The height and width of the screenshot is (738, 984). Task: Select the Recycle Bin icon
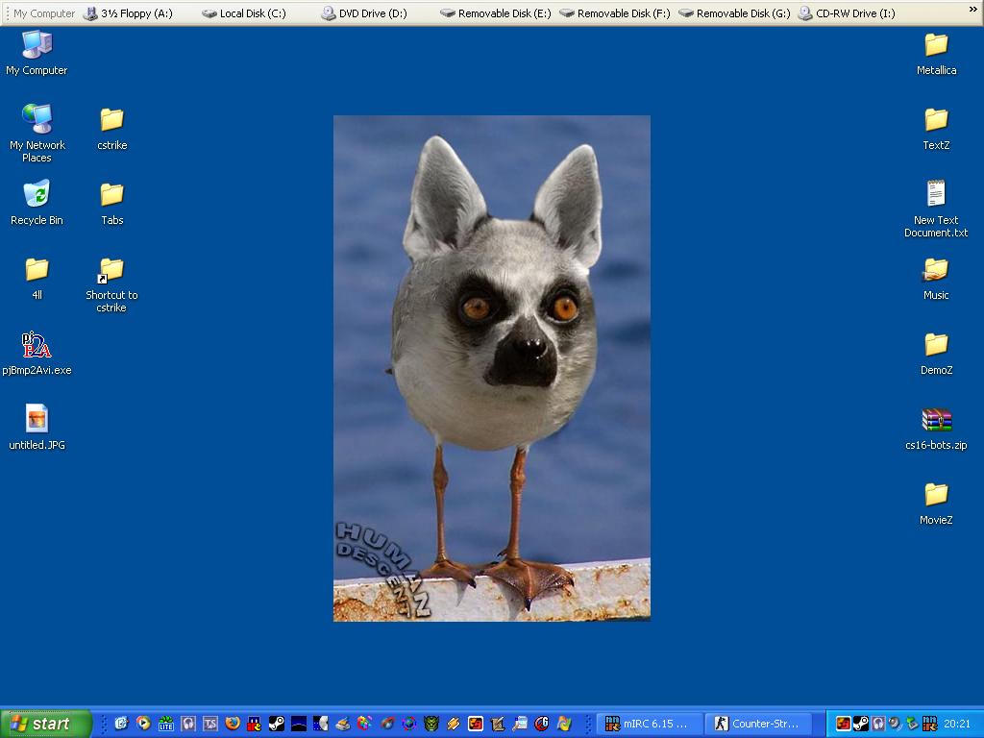click(x=37, y=196)
